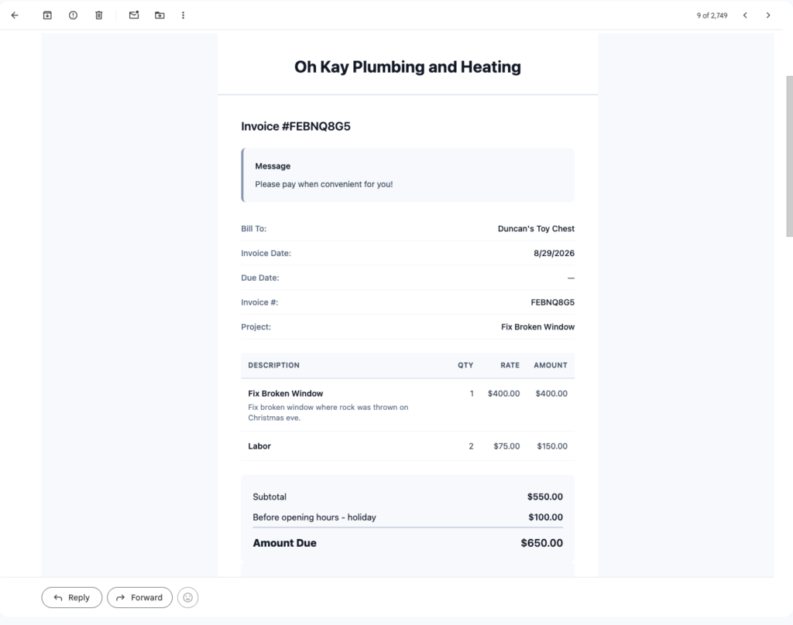Go to the newer email with left chevron
Viewport: 793px width, 625px height.
745,15
